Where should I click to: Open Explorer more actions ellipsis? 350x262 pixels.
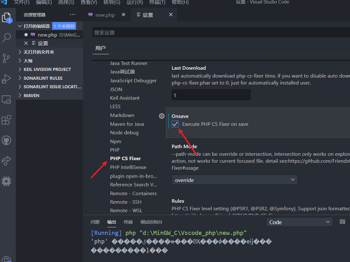(73, 15)
